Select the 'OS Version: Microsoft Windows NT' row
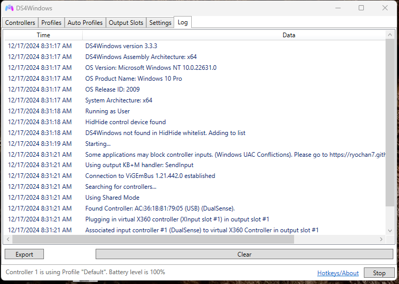Image resolution: width=399 pixels, height=284 pixels. (195, 68)
